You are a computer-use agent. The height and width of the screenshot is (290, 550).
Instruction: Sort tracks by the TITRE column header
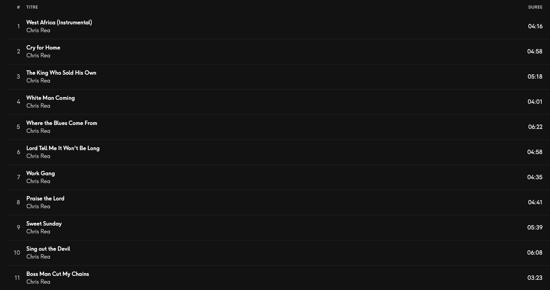coord(32,7)
